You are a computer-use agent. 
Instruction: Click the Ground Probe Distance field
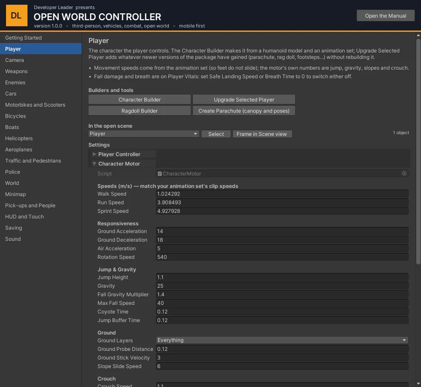pyautogui.click(x=282, y=349)
